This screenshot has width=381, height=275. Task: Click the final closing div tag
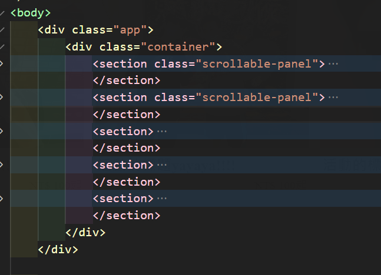click(x=58, y=250)
